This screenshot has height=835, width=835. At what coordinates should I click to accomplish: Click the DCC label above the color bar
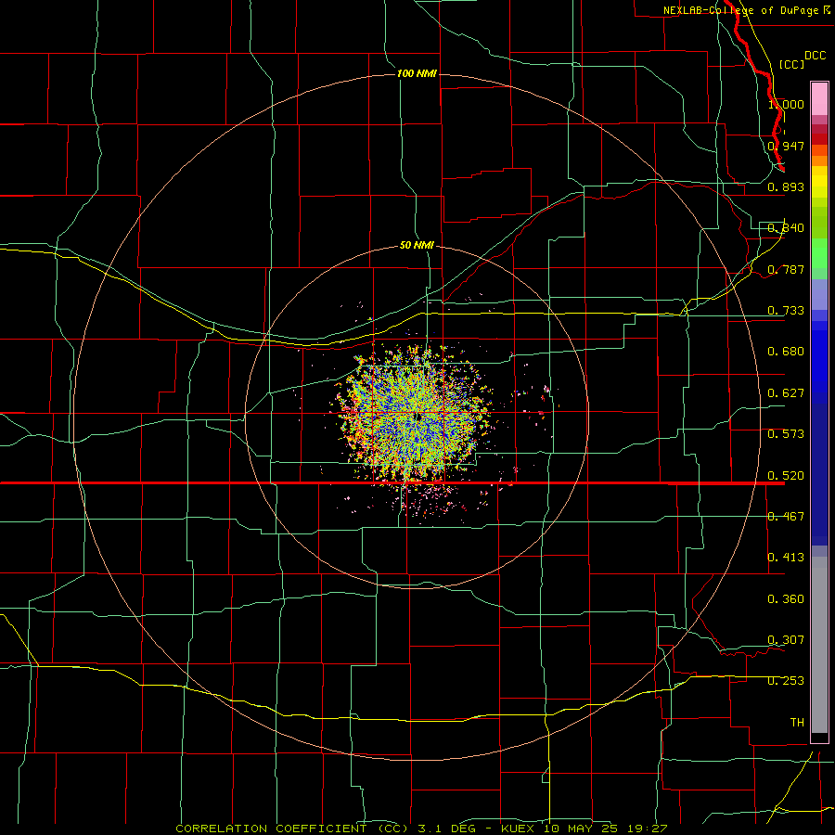coord(815,56)
